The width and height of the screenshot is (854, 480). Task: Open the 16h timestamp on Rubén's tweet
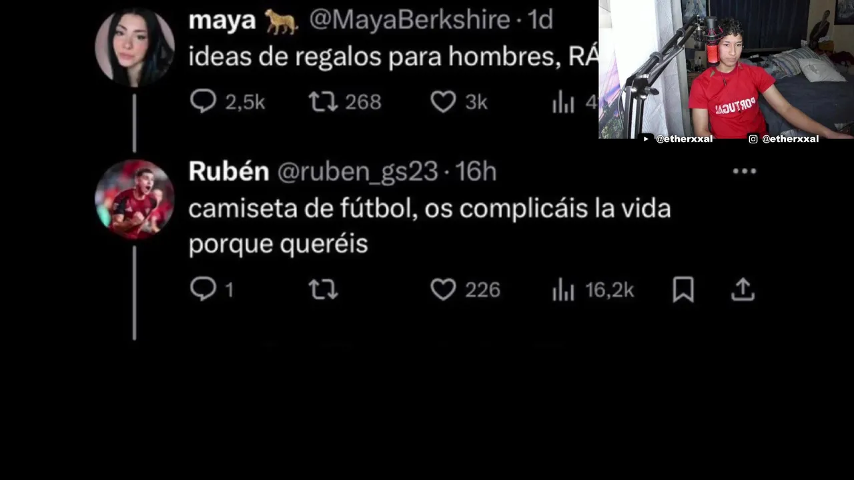pyautogui.click(x=476, y=171)
